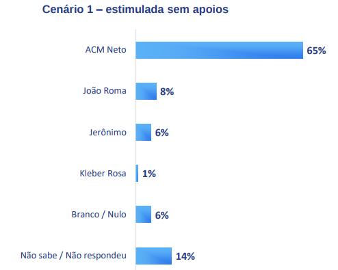Select the ACM Neto category label
The image size is (338, 270).
tap(106, 50)
